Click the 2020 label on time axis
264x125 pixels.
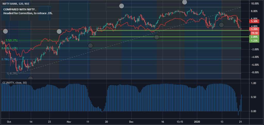(197, 121)
